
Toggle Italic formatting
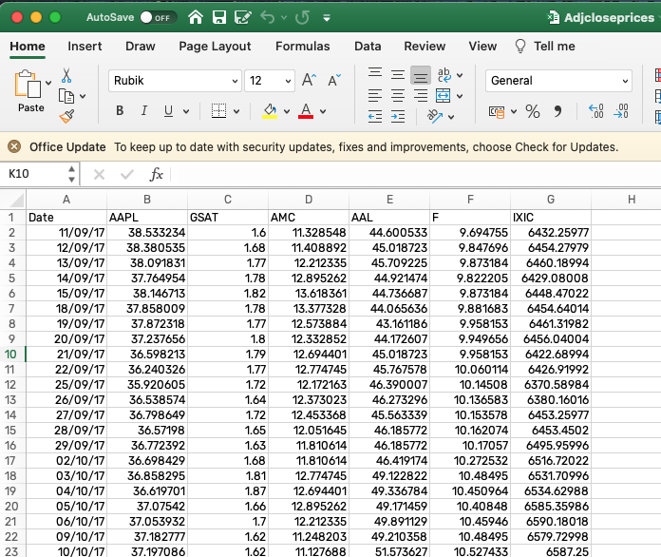point(144,111)
